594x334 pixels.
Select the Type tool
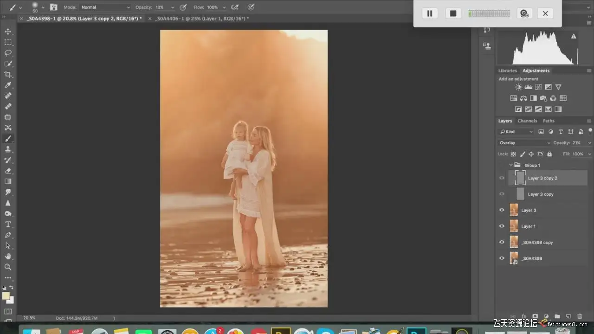[x=8, y=225]
